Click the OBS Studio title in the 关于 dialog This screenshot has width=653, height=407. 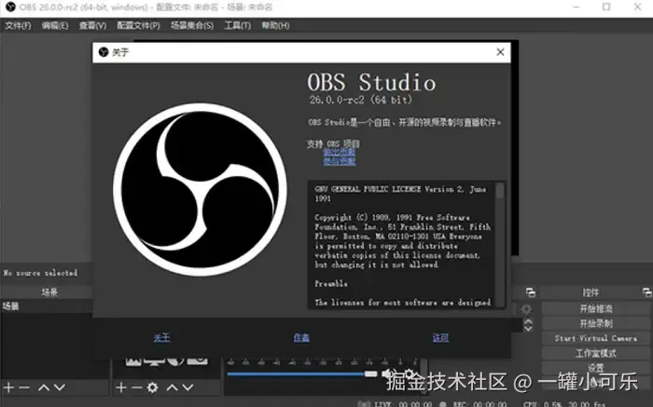[x=371, y=82]
